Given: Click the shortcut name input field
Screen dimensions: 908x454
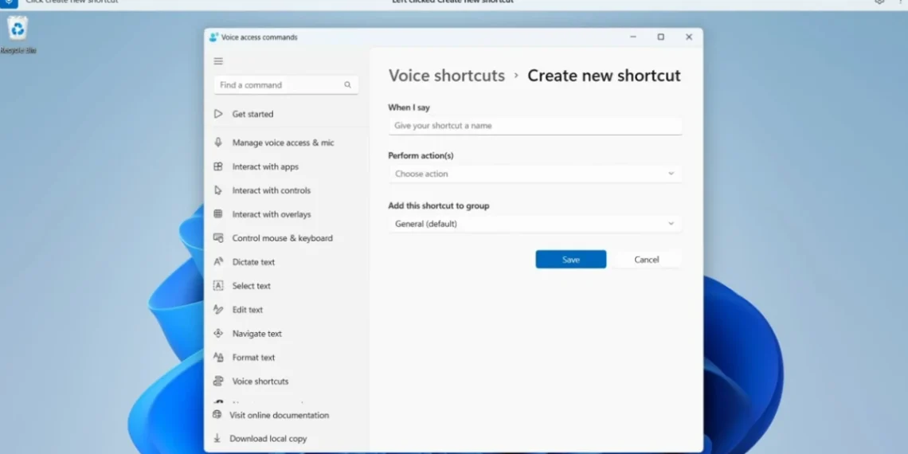Looking at the screenshot, I should [x=535, y=126].
